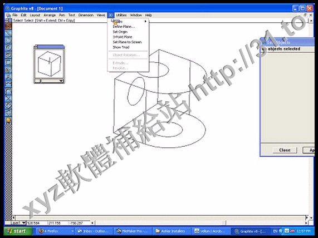Click the horizontal scrollbar left arrow
Screen dimensions: 318x238
[x=13, y=218]
